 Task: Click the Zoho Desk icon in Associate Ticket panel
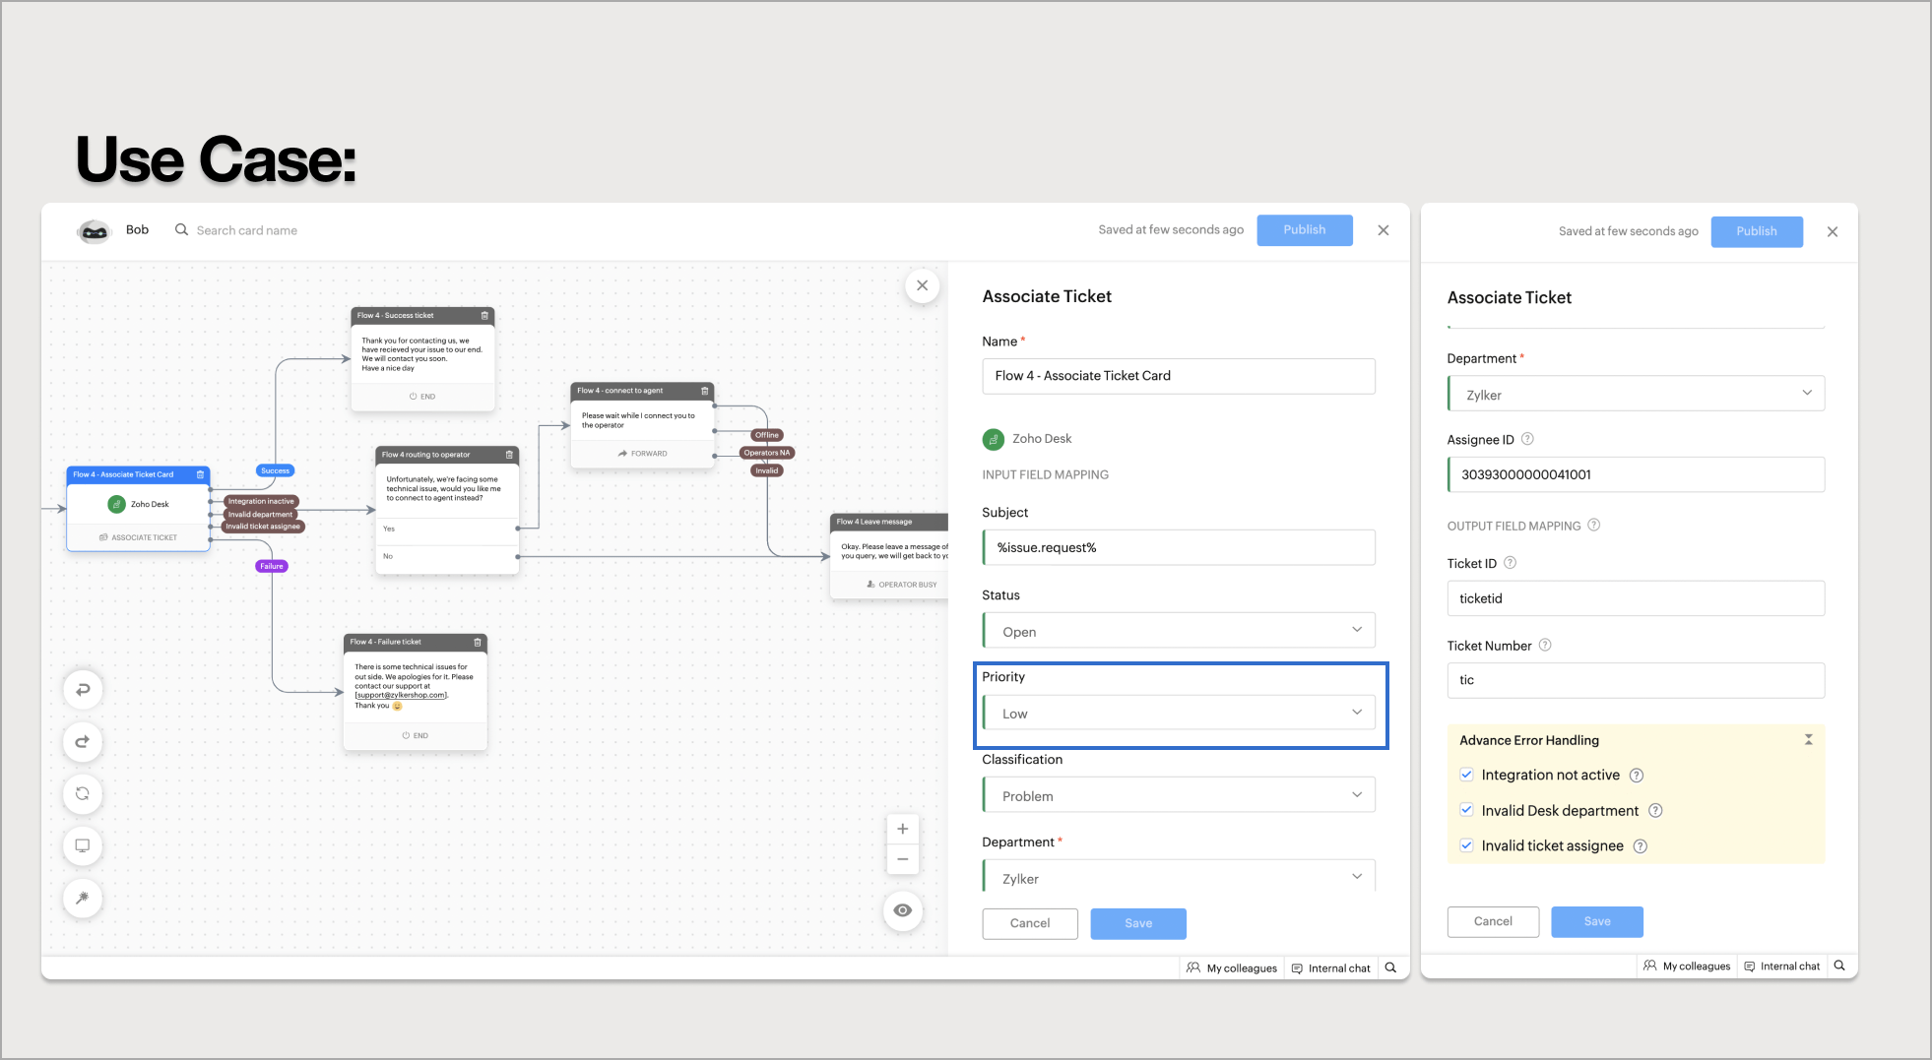992,438
